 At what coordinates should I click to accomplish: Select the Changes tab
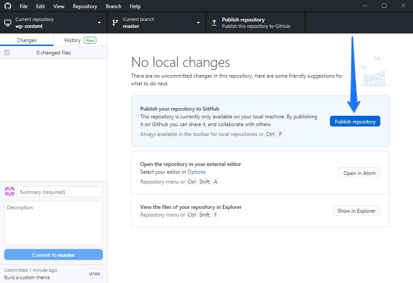click(27, 40)
